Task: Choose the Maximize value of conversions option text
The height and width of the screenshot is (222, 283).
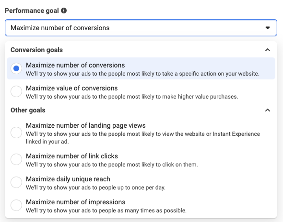Action: pyautogui.click(x=72, y=88)
